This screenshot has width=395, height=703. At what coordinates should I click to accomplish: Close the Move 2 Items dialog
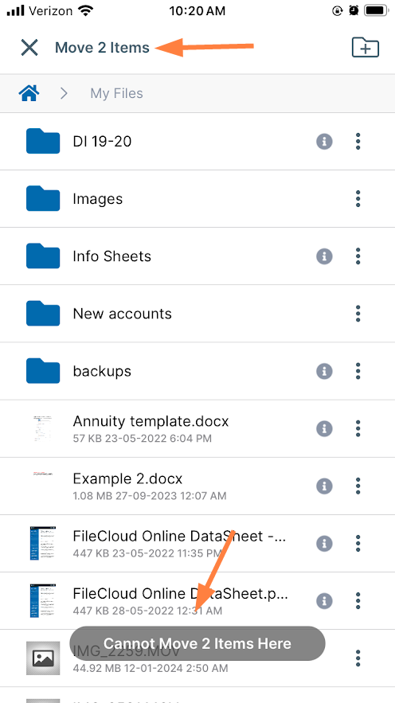(x=29, y=48)
